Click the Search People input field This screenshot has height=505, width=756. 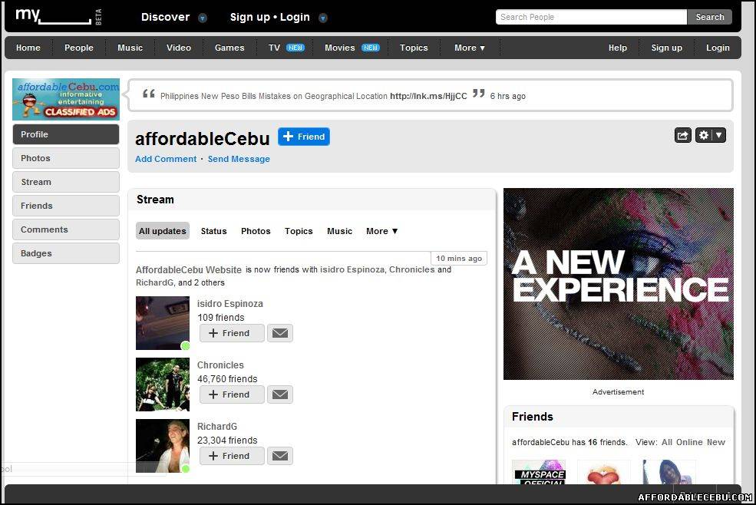point(591,17)
